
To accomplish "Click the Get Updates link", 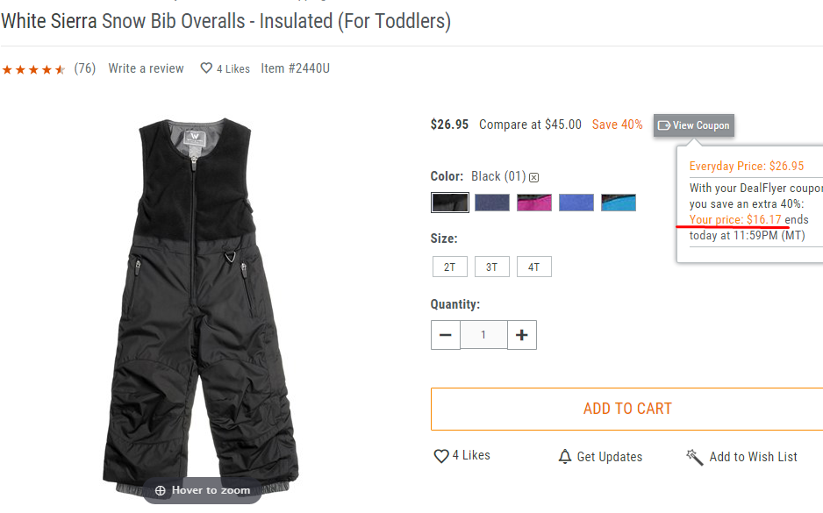I will click(610, 457).
